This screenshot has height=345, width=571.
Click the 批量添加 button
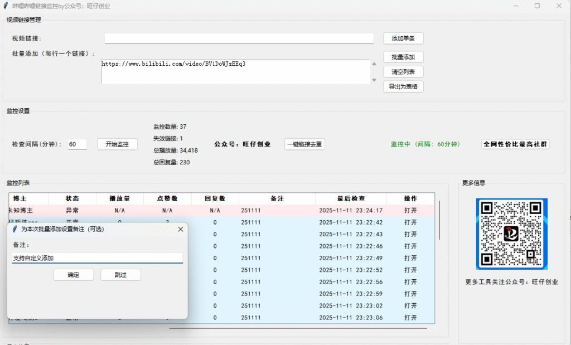pos(403,57)
